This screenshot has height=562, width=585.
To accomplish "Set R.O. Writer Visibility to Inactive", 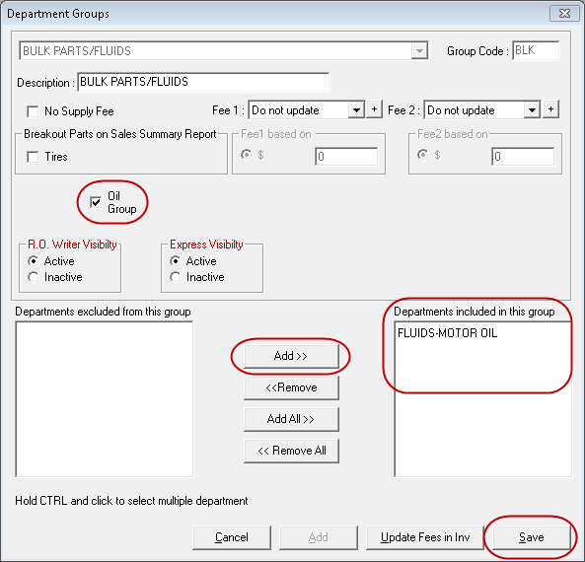I will (x=33, y=277).
